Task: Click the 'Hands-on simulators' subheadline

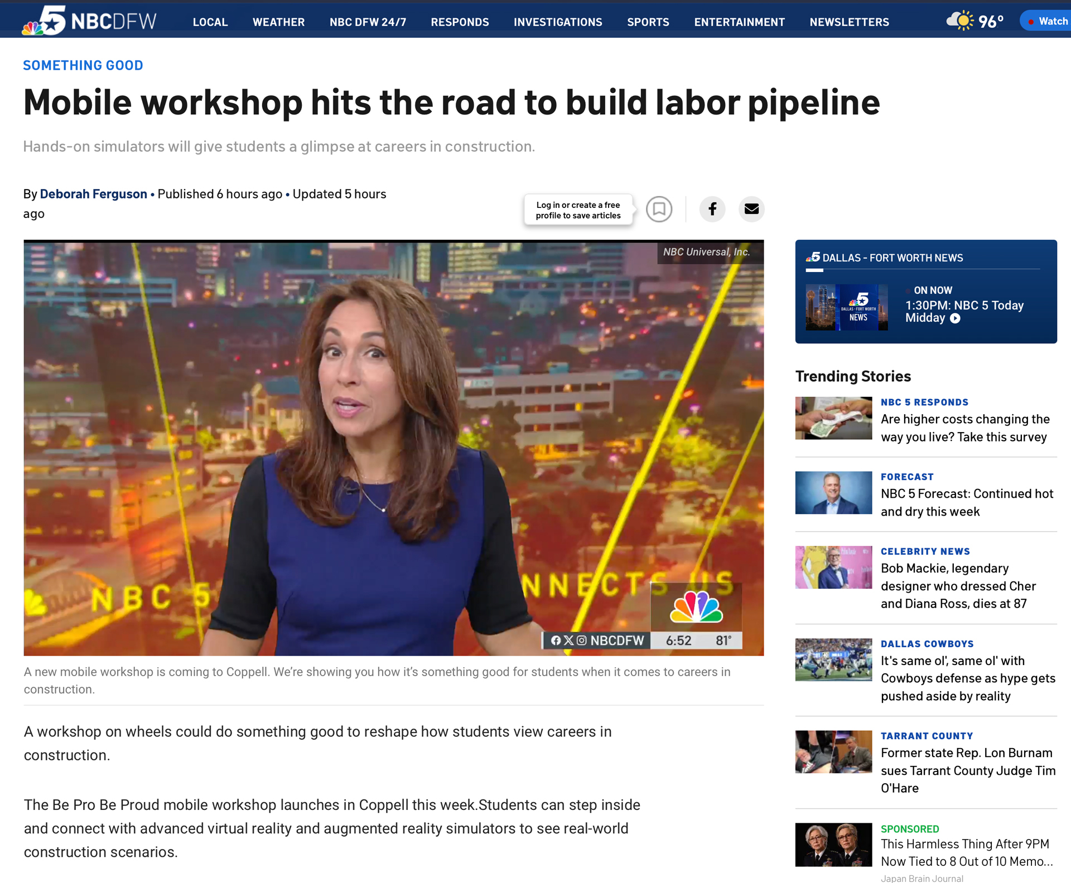Action: (279, 147)
